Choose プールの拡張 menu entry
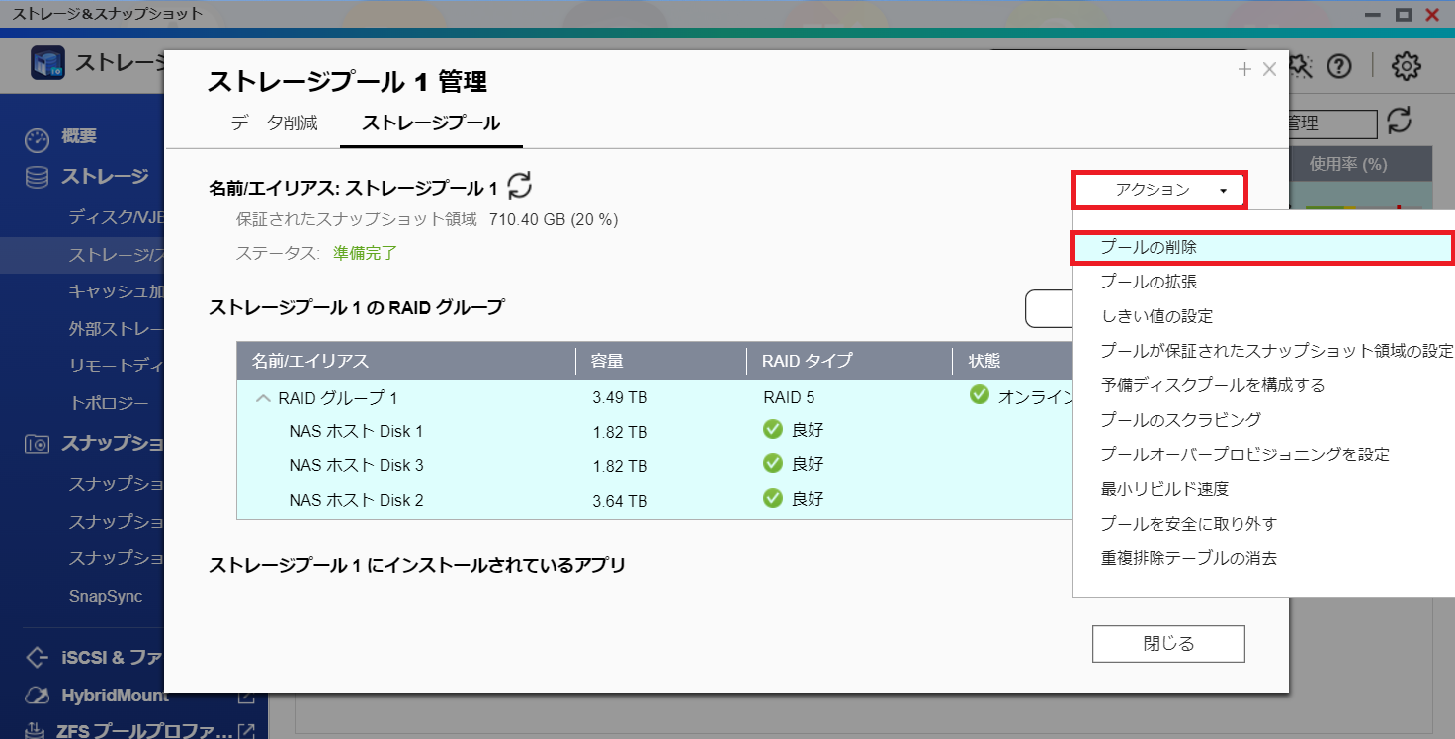1455x739 pixels. click(1149, 282)
